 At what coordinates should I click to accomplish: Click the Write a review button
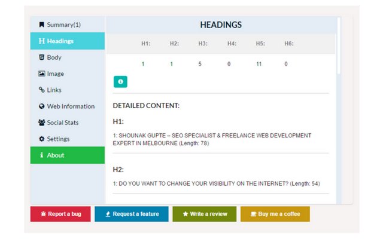(x=205, y=214)
